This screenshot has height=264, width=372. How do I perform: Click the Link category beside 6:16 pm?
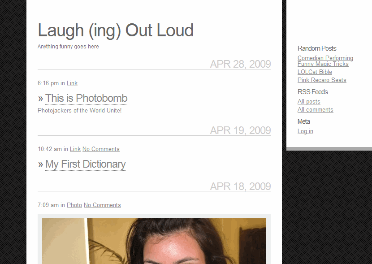pyautogui.click(x=72, y=83)
